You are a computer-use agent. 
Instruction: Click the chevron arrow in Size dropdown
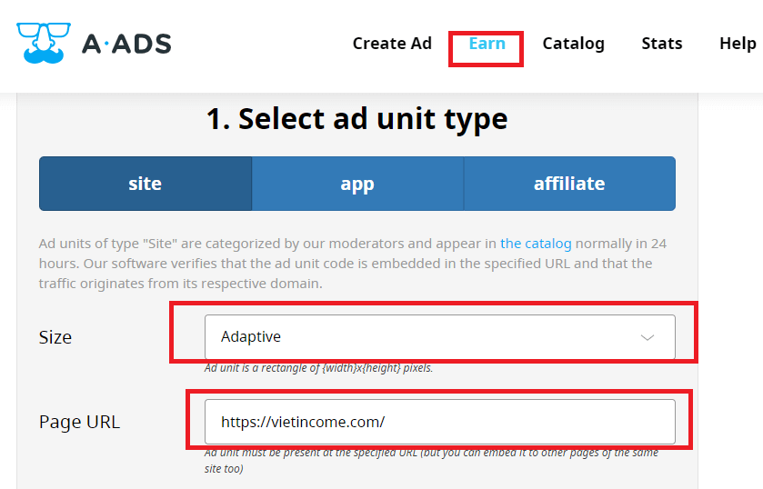click(x=647, y=337)
